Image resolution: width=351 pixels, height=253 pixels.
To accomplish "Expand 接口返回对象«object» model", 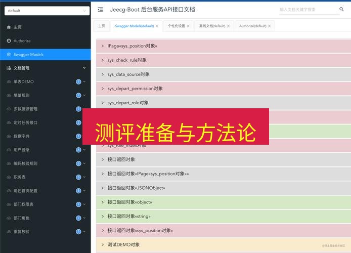I will (224, 202).
